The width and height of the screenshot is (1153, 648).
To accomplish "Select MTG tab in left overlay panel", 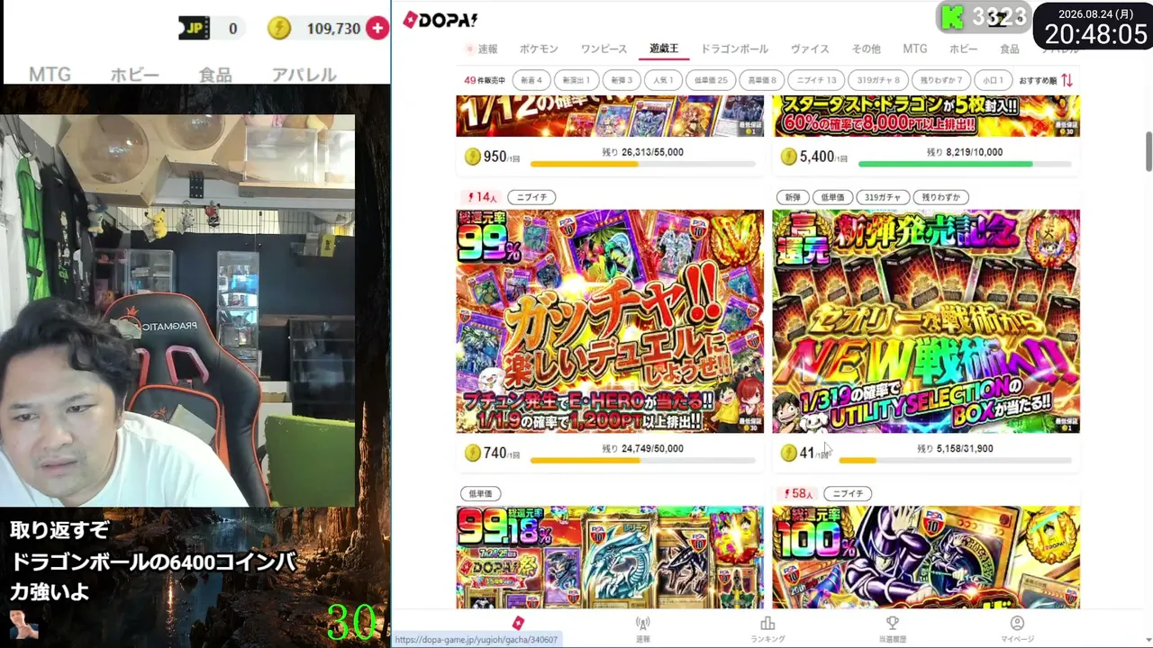I will point(50,75).
